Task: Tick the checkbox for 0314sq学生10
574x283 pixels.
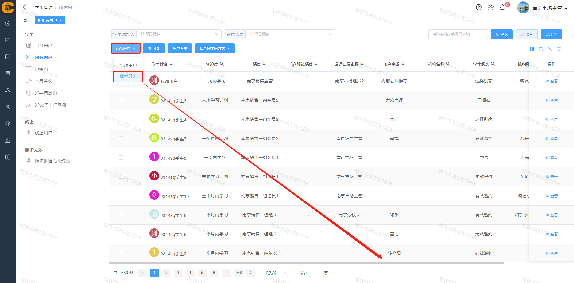Action: click(x=121, y=196)
